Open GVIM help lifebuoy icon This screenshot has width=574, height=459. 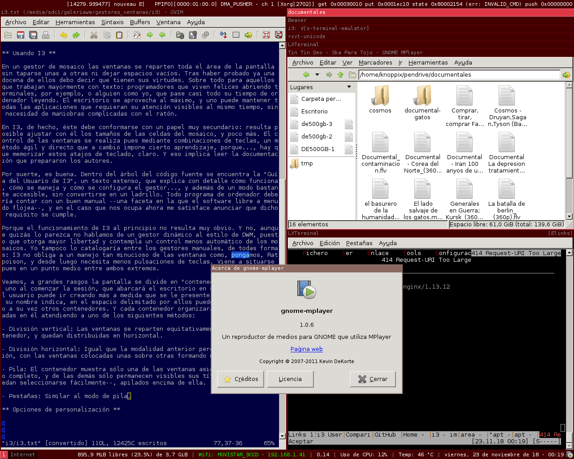click(266, 35)
